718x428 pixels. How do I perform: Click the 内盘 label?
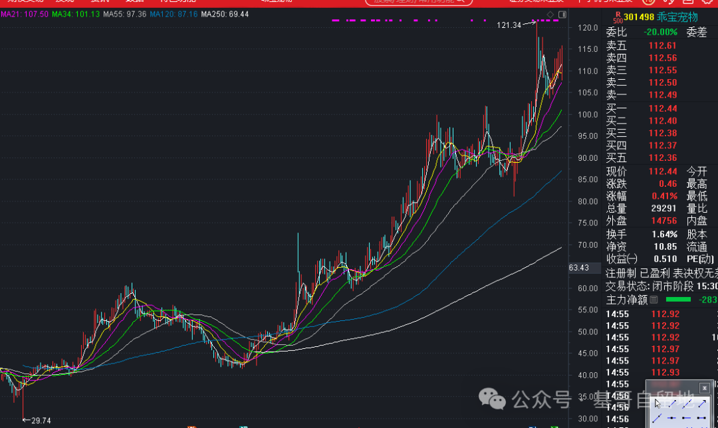coord(697,221)
